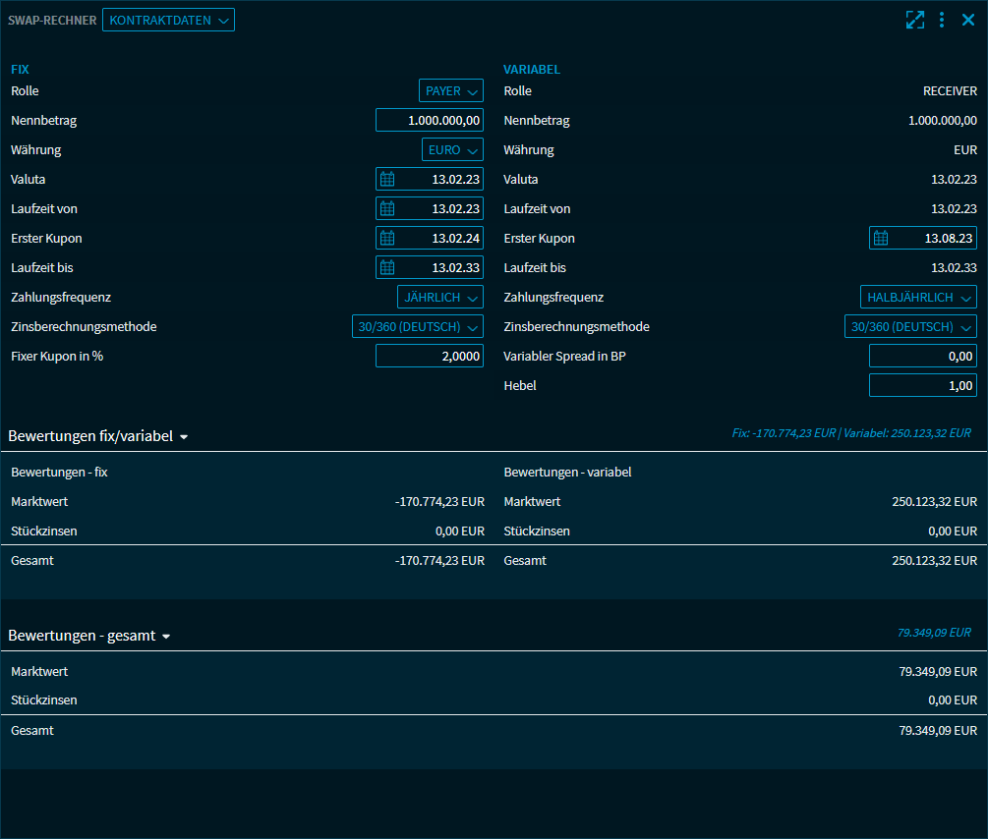Screen dimensions: 988x839
Task: Open variable leg 30/360 (DEUTSCH) dropdown
Action: click(910, 327)
